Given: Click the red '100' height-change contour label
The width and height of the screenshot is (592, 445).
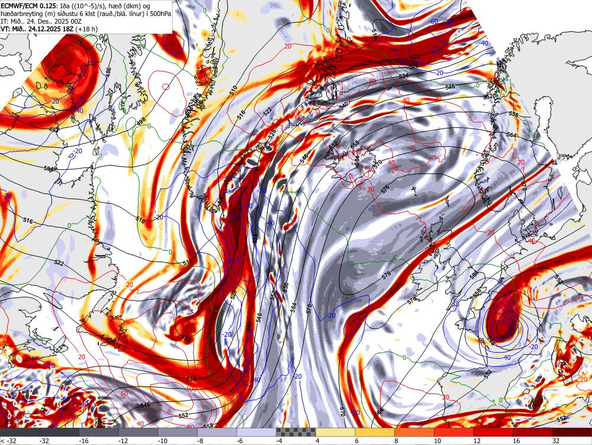Looking at the screenshot, I should (191, 388).
